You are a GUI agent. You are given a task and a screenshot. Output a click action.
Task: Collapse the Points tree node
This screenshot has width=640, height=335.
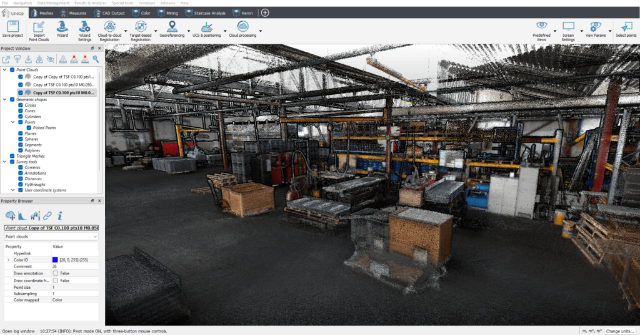pyautogui.click(x=12, y=122)
